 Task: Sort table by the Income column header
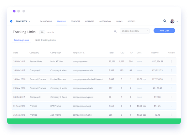[x=154, y=53]
